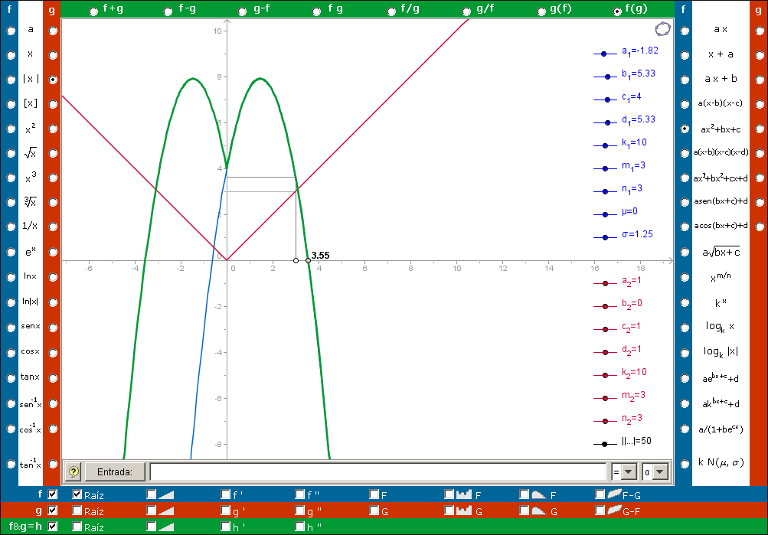Toggle the g slope triangle icon checkbox

click(x=152, y=511)
